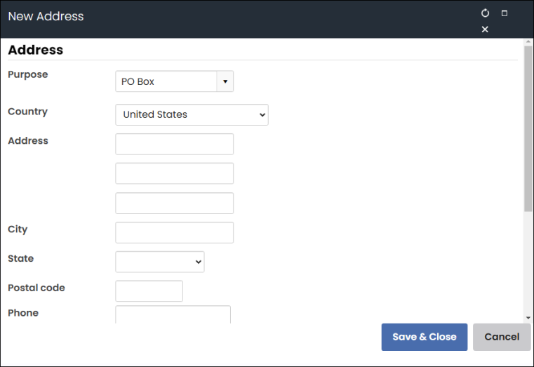The width and height of the screenshot is (534, 367).
Task: Close the New Address dialog with X
Action: (485, 29)
